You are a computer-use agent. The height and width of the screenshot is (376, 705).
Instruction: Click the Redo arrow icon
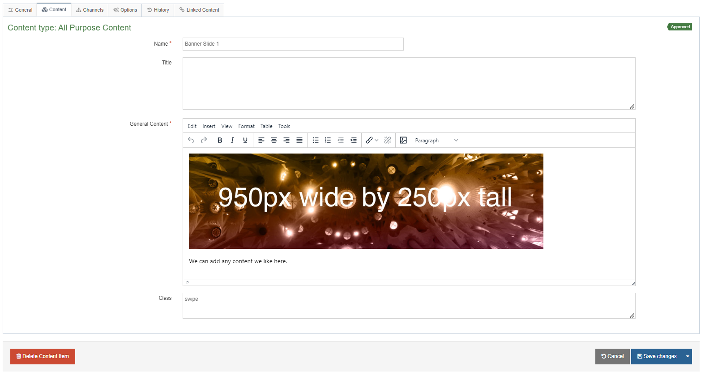coord(204,140)
